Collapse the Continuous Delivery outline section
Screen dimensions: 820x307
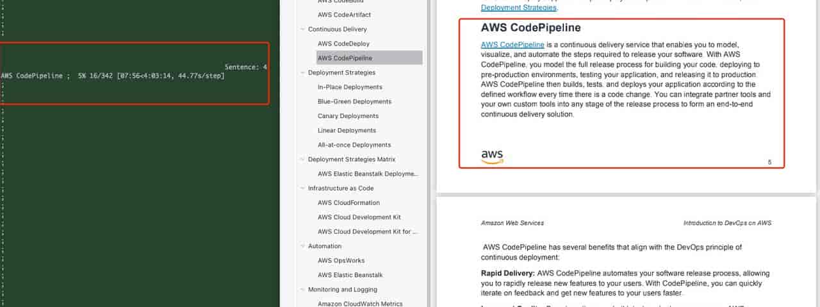(x=302, y=29)
